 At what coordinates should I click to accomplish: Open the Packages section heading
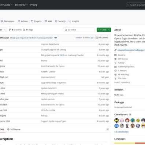(119, 102)
